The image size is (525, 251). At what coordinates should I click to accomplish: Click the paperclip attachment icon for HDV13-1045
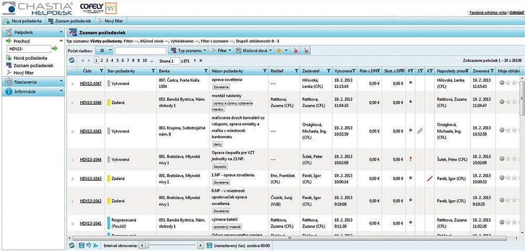coord(420,130)
